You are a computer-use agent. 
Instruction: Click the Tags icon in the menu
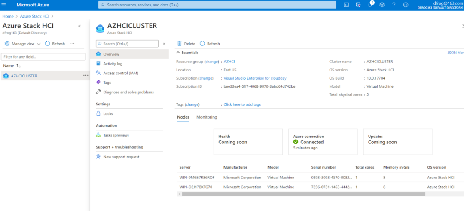pos(98,83)
